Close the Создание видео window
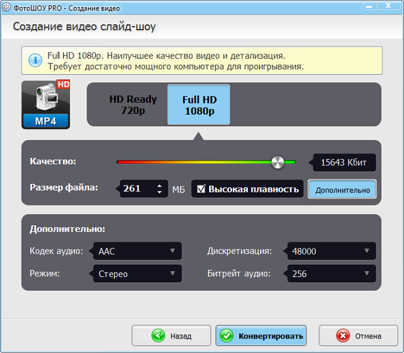The width and height of the screenshot is (404, 353). pyautogui.click(x=388, y=6)
